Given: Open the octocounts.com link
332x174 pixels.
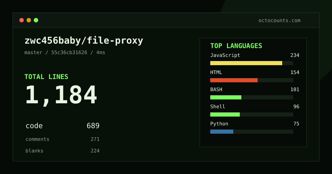Looking at the screenshot, I should [x=279, y=20].
